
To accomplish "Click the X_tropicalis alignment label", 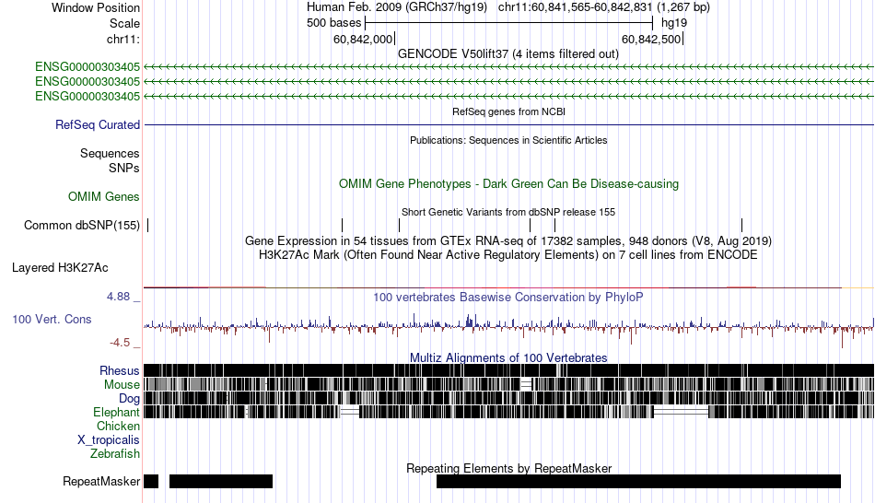I will [x=109, y=440].
